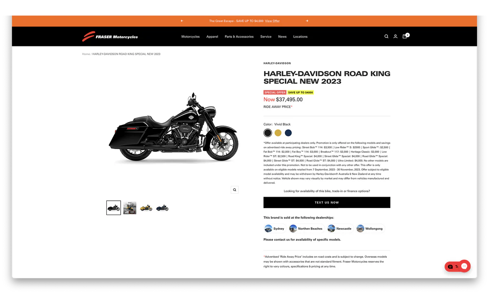Select the Sydney dealership
Screen dimensions: 489x294
[x=275, y=228]
